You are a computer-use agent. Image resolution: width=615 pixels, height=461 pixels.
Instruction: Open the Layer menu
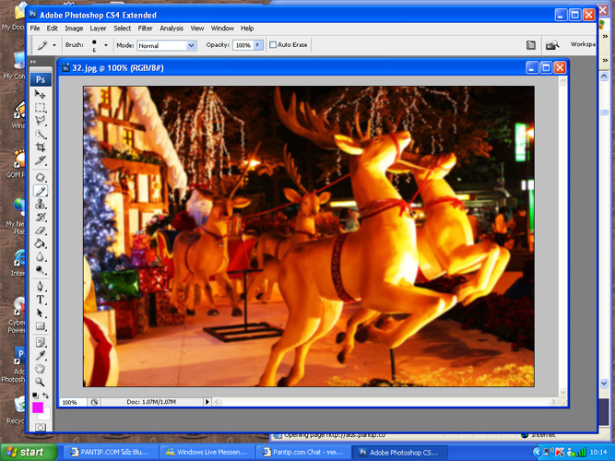pyautogui.click(x=98, y=29)
